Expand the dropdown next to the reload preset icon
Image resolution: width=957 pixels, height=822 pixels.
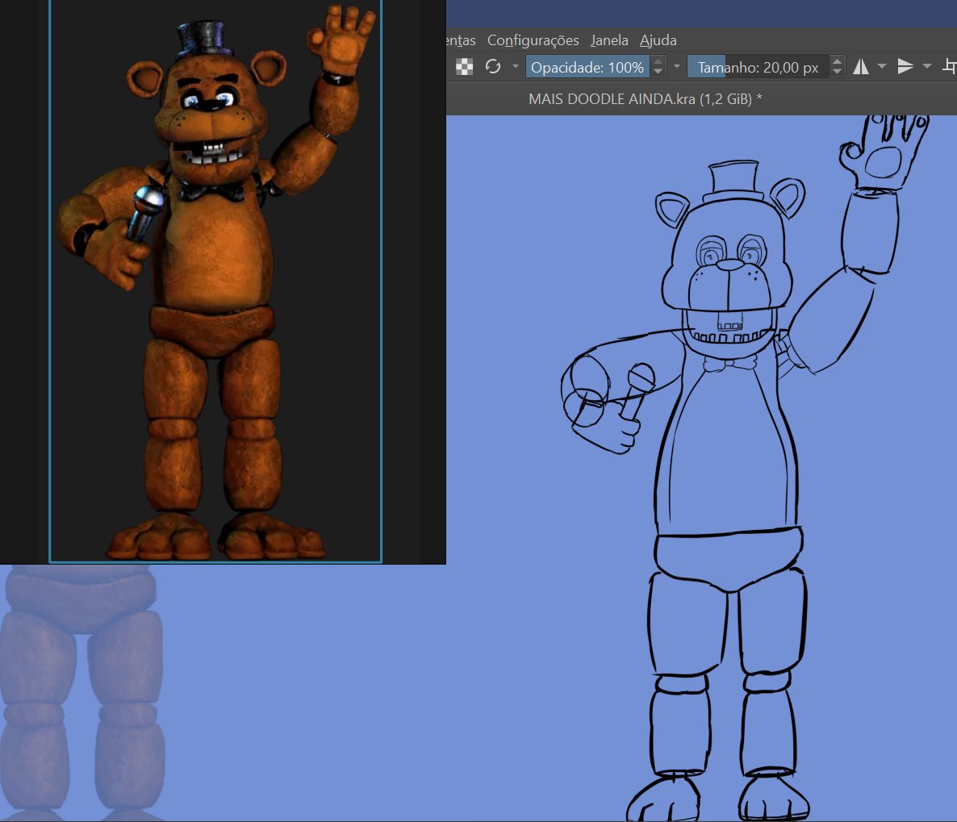[x=515, y=66]
